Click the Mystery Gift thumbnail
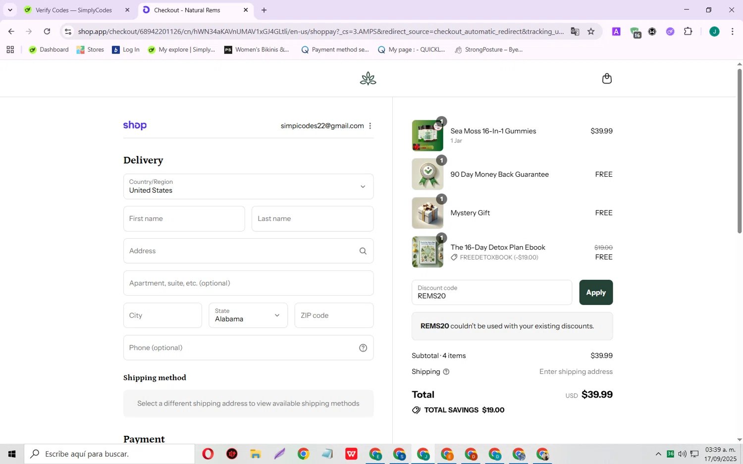The image size is (743, 464). (427, 213)
